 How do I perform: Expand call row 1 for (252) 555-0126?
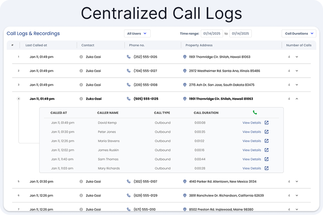tap(297, 57)
